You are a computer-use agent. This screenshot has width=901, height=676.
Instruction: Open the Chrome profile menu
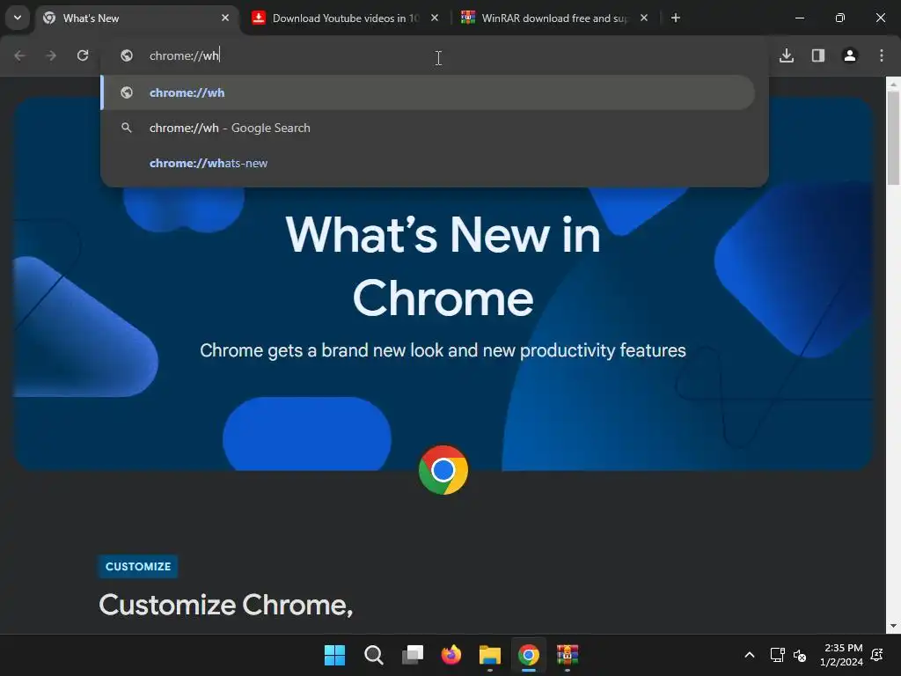(x=850, y=55)
